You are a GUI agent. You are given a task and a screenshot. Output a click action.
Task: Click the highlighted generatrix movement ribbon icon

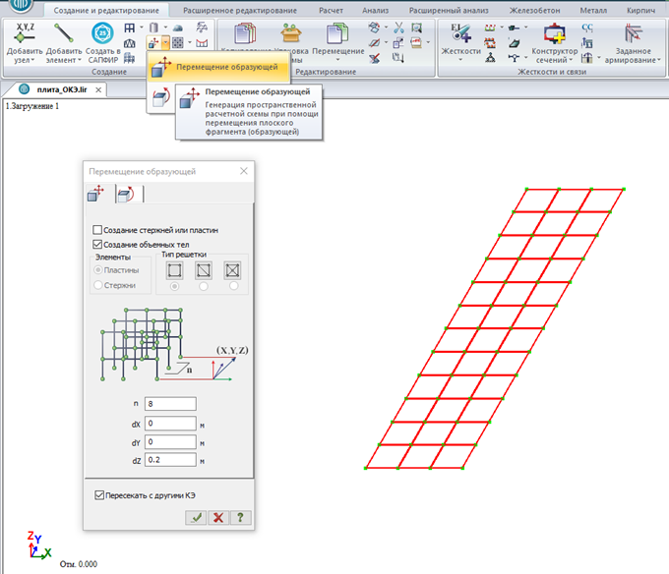coord(153,43)
